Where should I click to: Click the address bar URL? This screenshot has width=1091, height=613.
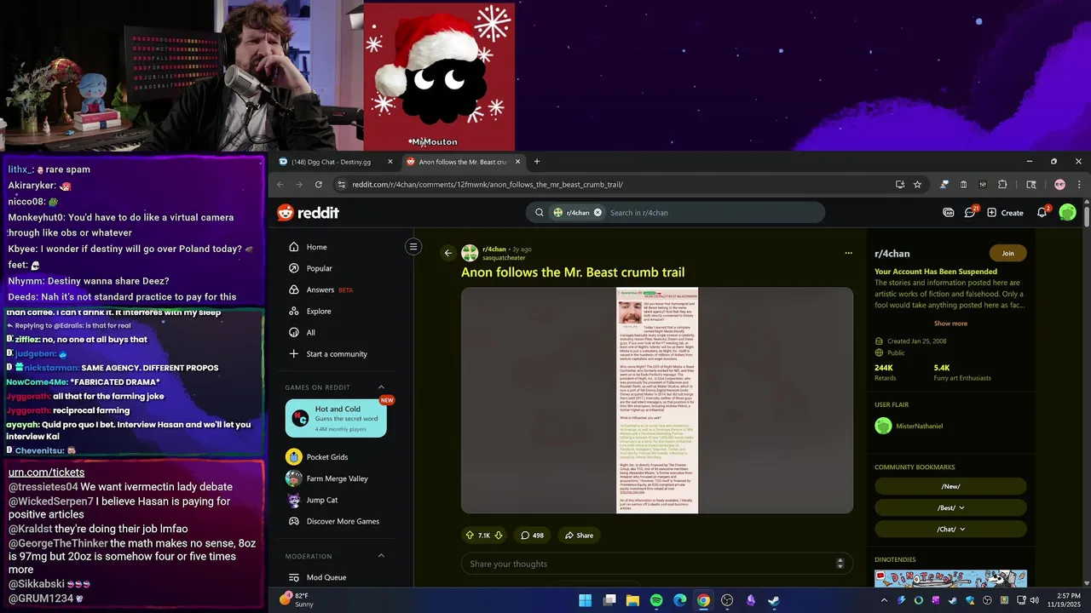488,184
